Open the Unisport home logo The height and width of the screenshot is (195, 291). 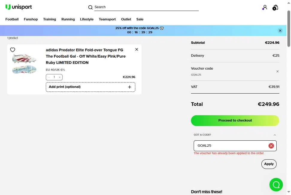pyautogui.click(x=19, y=7)
